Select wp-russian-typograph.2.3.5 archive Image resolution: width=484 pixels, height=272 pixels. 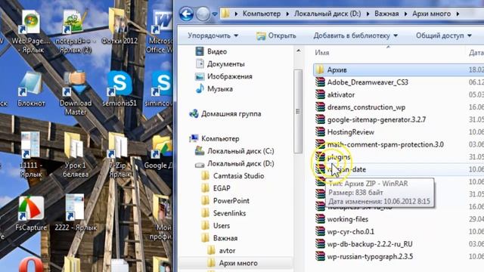pyautogui.click(x=365, y=257)
